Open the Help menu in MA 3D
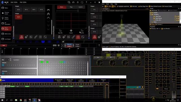Image resolution: width=181 pixels, height=102 pixels. click(116, 4)
